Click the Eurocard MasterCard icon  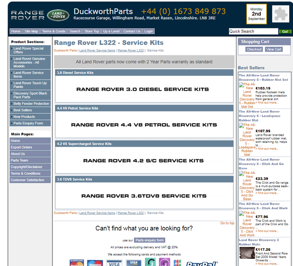77,263
